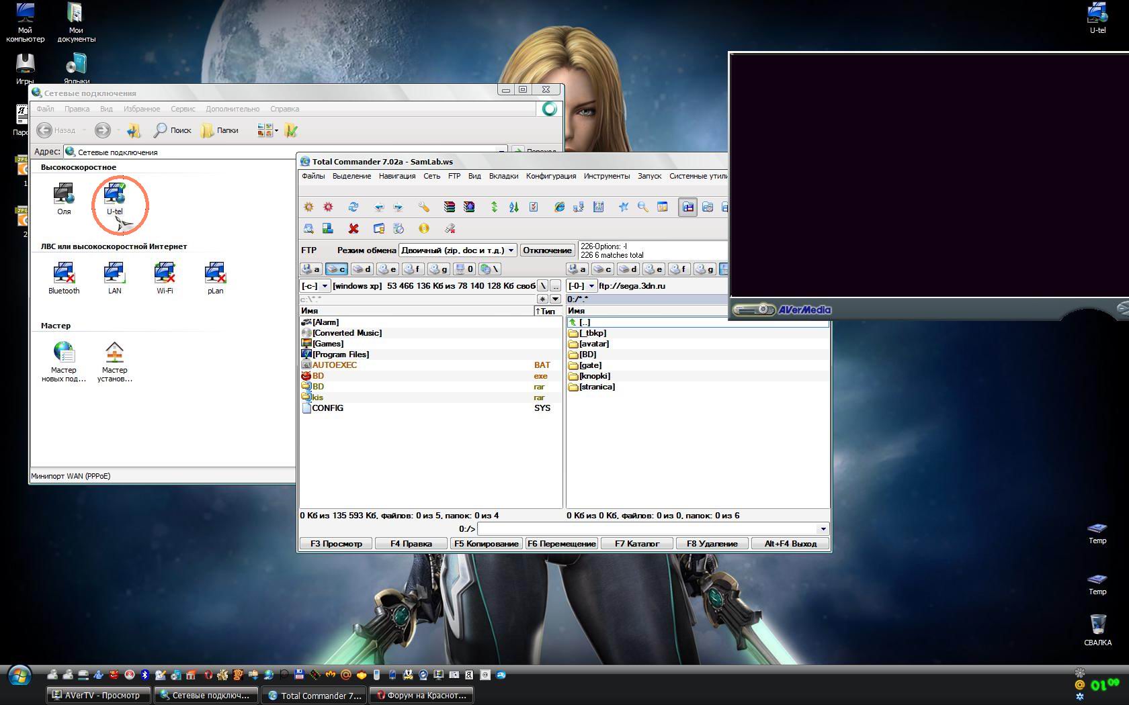Open the left panel [-c-] drive dropdown
This screenshot has width=1129, height=705.
315,286
